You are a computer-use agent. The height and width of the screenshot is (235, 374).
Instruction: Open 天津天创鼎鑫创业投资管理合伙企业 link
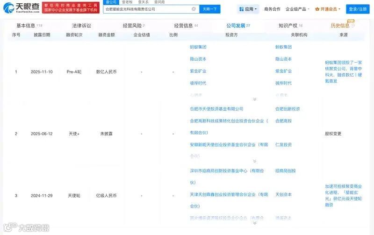(x=229, y=200)
